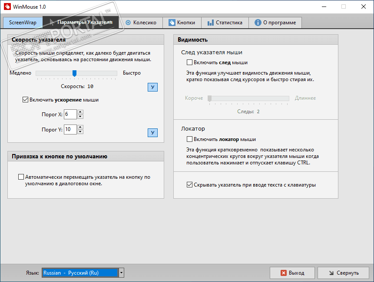Click the Короче label by trail slider
The image size is (374, 282).
[x=194, y=98]
